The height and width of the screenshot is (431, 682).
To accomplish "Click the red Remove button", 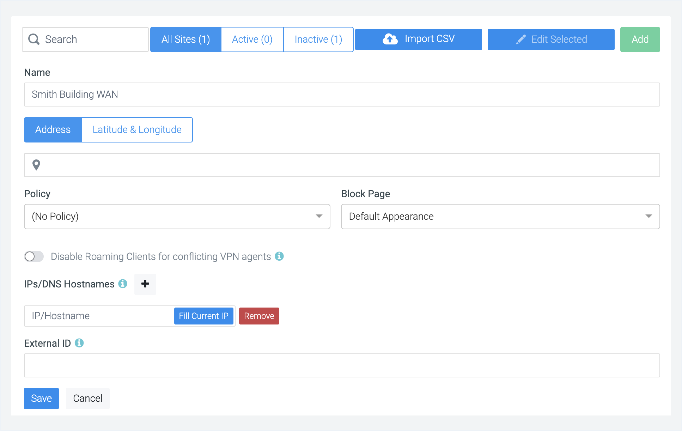I will pos(259,316).
